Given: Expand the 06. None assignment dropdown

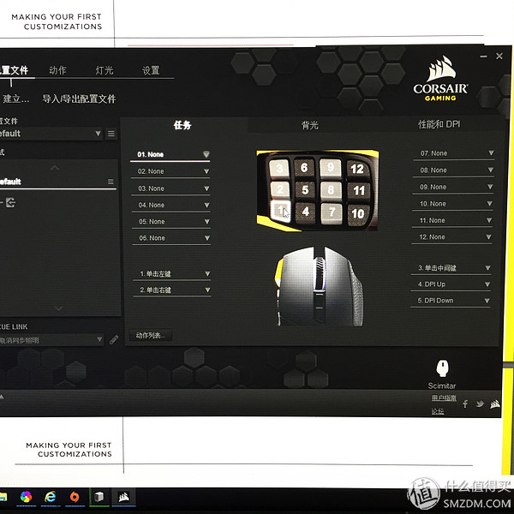Looking at the screenshot, I should coord(172,238).
